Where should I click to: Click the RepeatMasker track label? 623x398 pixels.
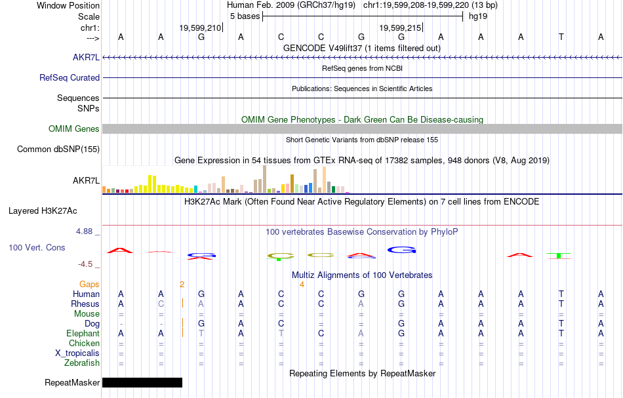coord(72,382)
